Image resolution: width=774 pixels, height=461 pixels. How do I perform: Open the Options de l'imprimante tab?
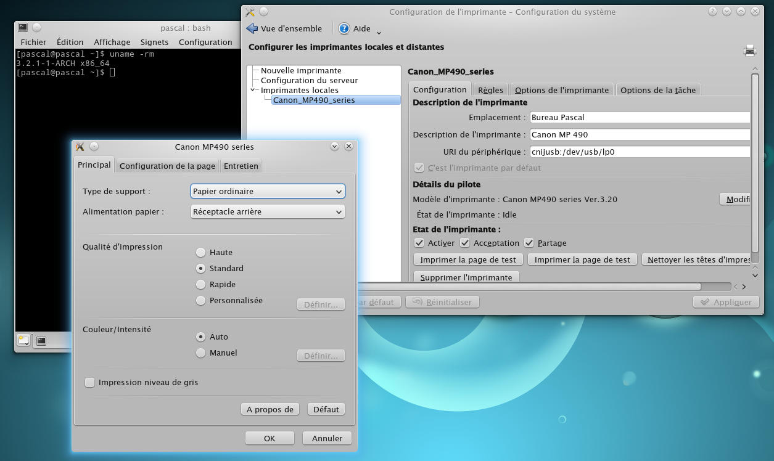tap(562, 90)
